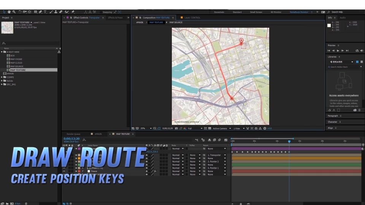This screenshot has width=365, height=205.
Task: Open composition flowchart icon in viewer footer
Action: [x=260, y=128]
